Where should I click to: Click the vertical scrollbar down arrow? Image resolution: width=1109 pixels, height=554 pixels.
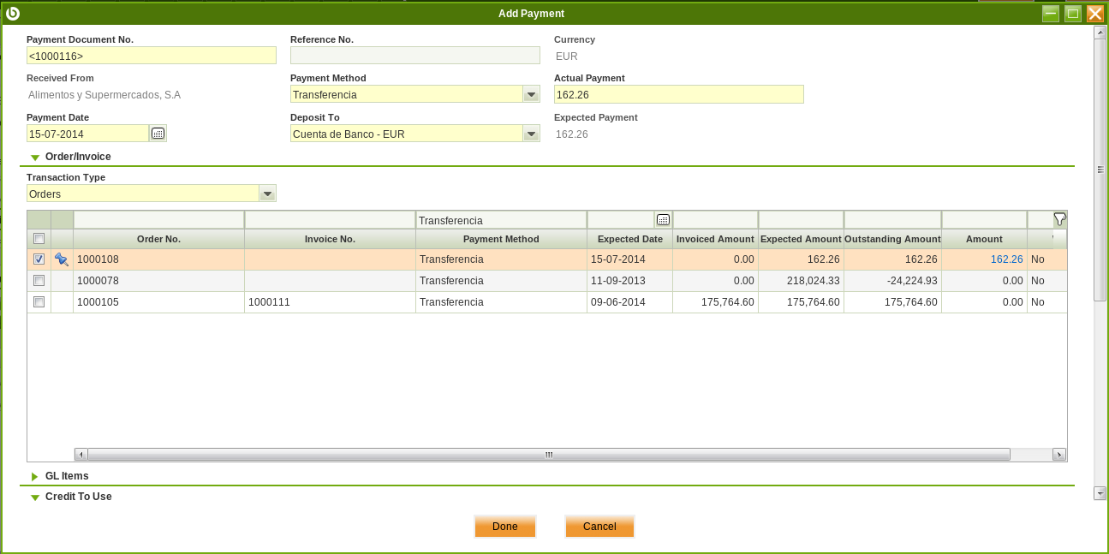pos(1100,493)
